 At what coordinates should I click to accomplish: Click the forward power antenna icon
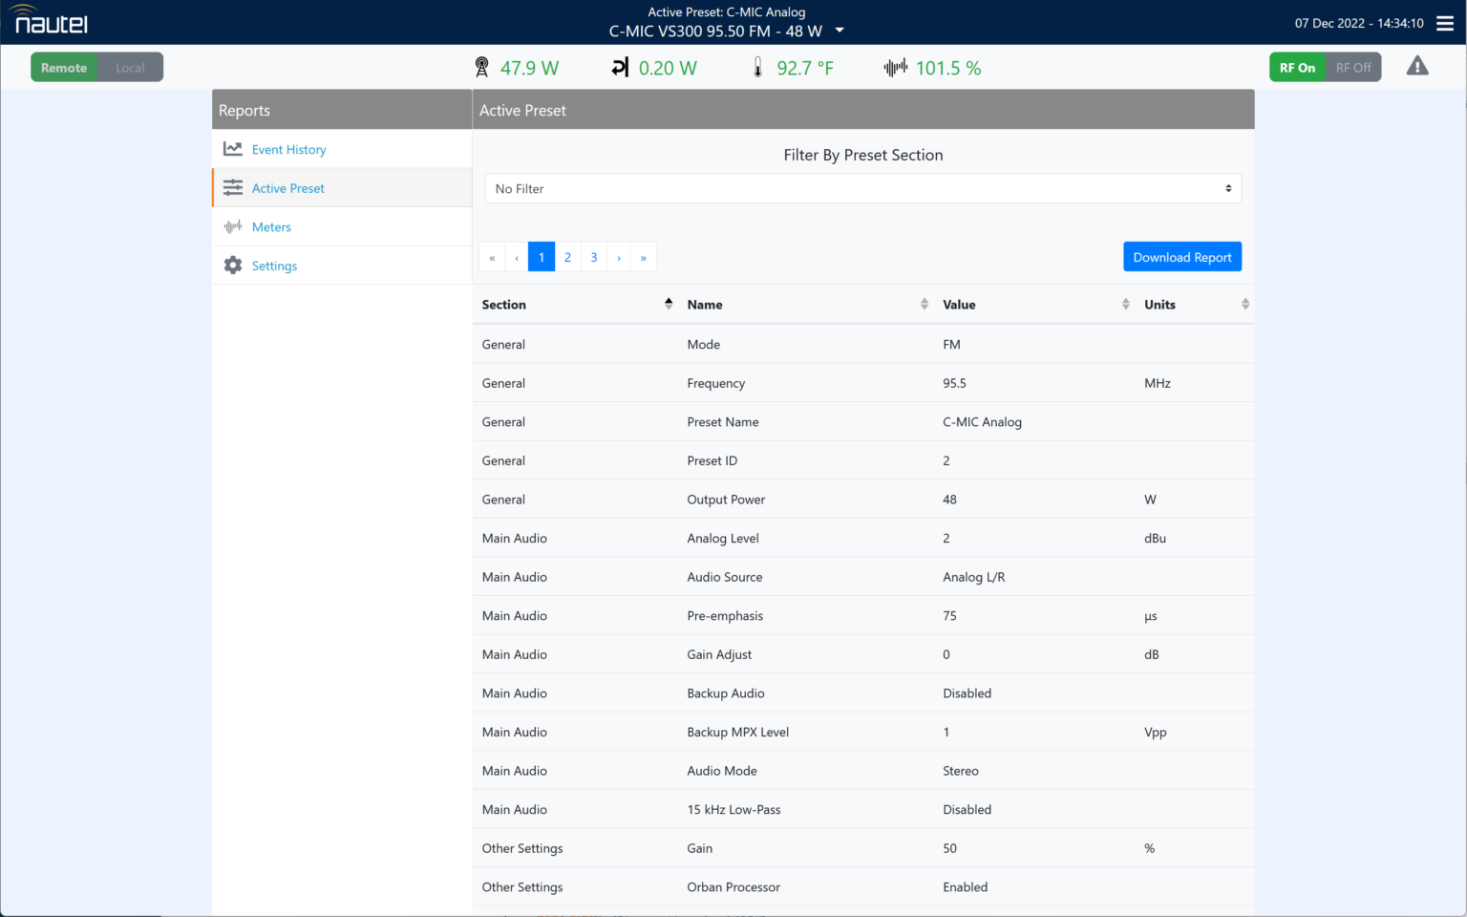click(x=481, y=68)
